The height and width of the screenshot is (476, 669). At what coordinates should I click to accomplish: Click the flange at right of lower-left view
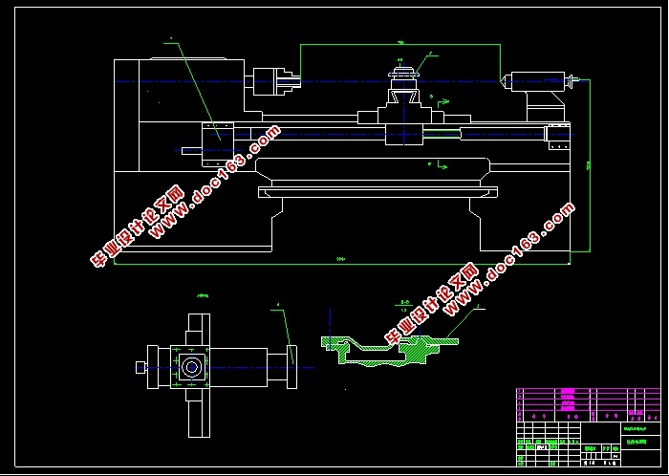pos(291,367)
